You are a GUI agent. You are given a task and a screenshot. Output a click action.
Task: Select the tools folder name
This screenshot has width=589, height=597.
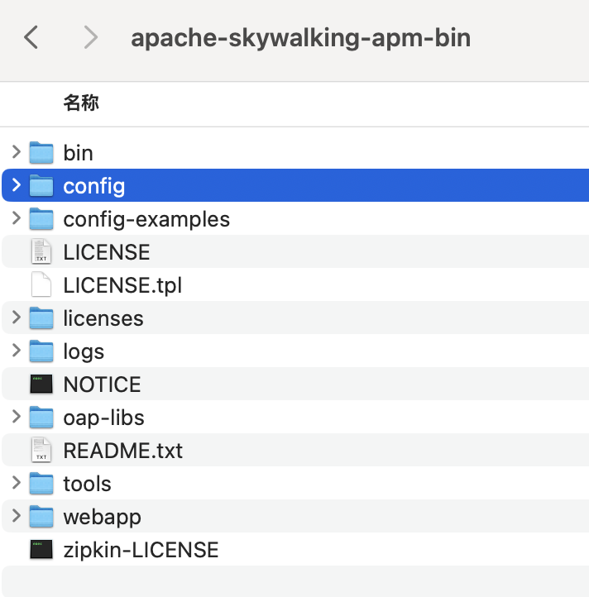click(x=87, y=484)
